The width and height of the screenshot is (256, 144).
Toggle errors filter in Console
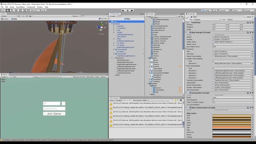(x=181, y=100)
